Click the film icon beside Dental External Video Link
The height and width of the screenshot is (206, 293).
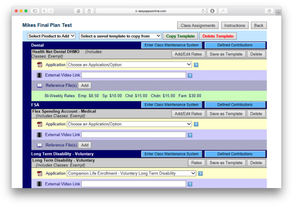[x=39, y=75]
